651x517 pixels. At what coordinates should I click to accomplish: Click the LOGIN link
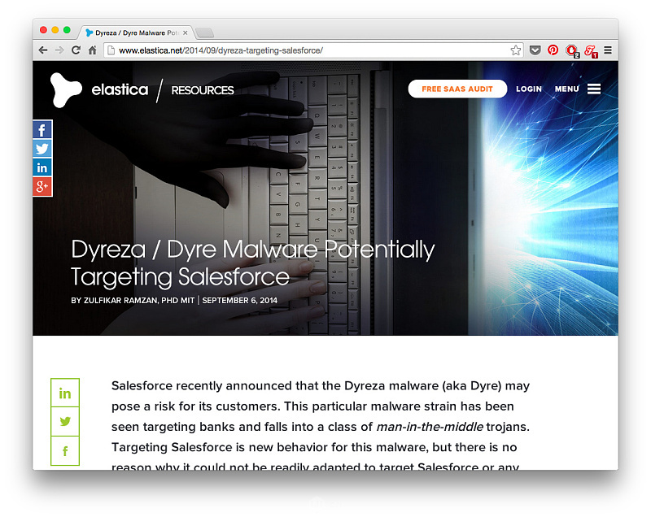point(528,89)
